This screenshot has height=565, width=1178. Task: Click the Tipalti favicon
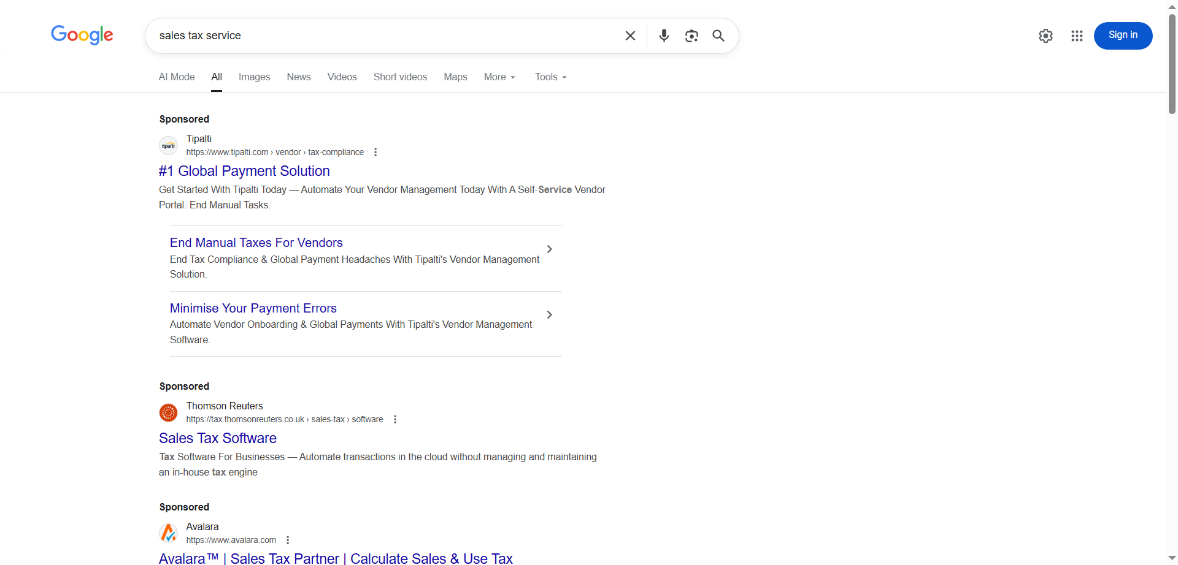(x=169, y=145)
